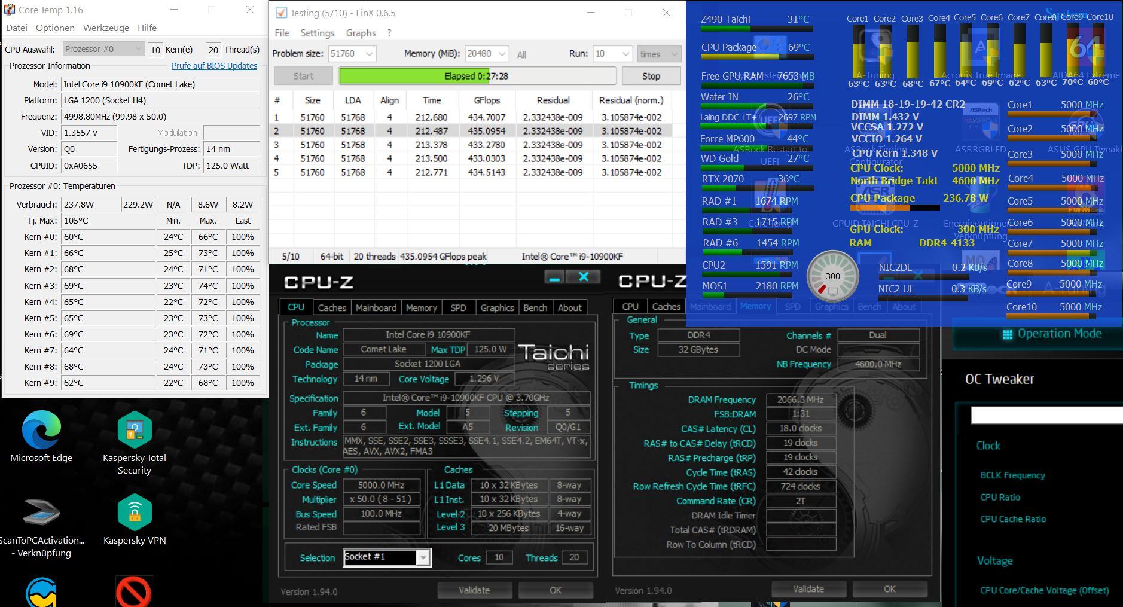Click Time column header in LinX

coord(432,100)
